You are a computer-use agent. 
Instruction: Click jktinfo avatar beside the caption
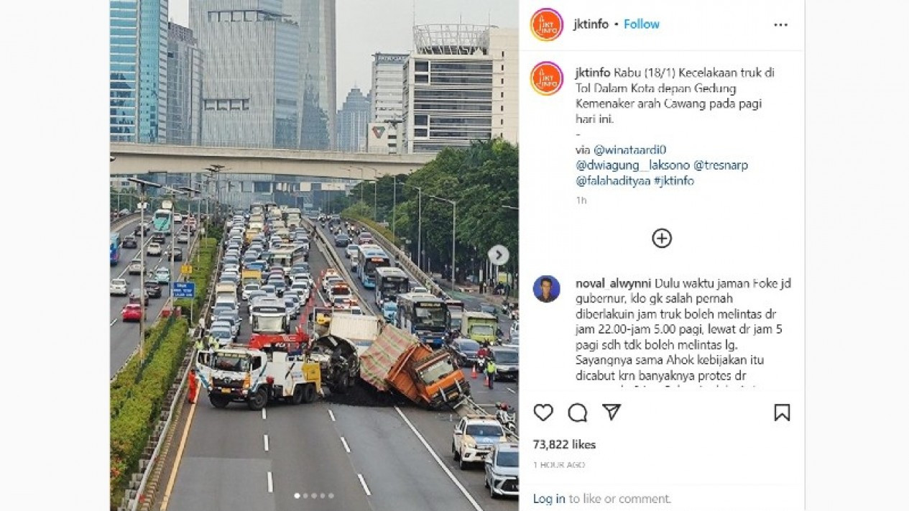(x=547, y=79)
